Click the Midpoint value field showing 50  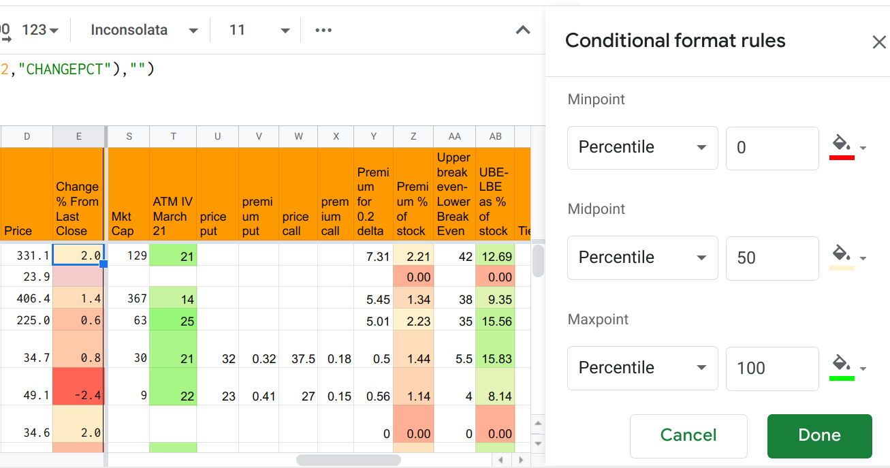tap(772, 258)
